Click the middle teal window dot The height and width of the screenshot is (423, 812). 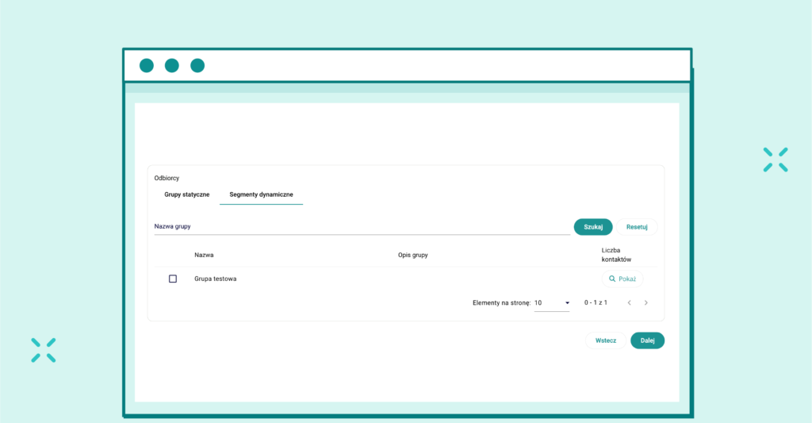click(x=172, y=66)
